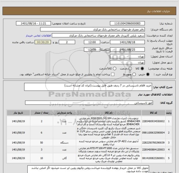Click the need number field 1101004396000083

click(127, 23)
